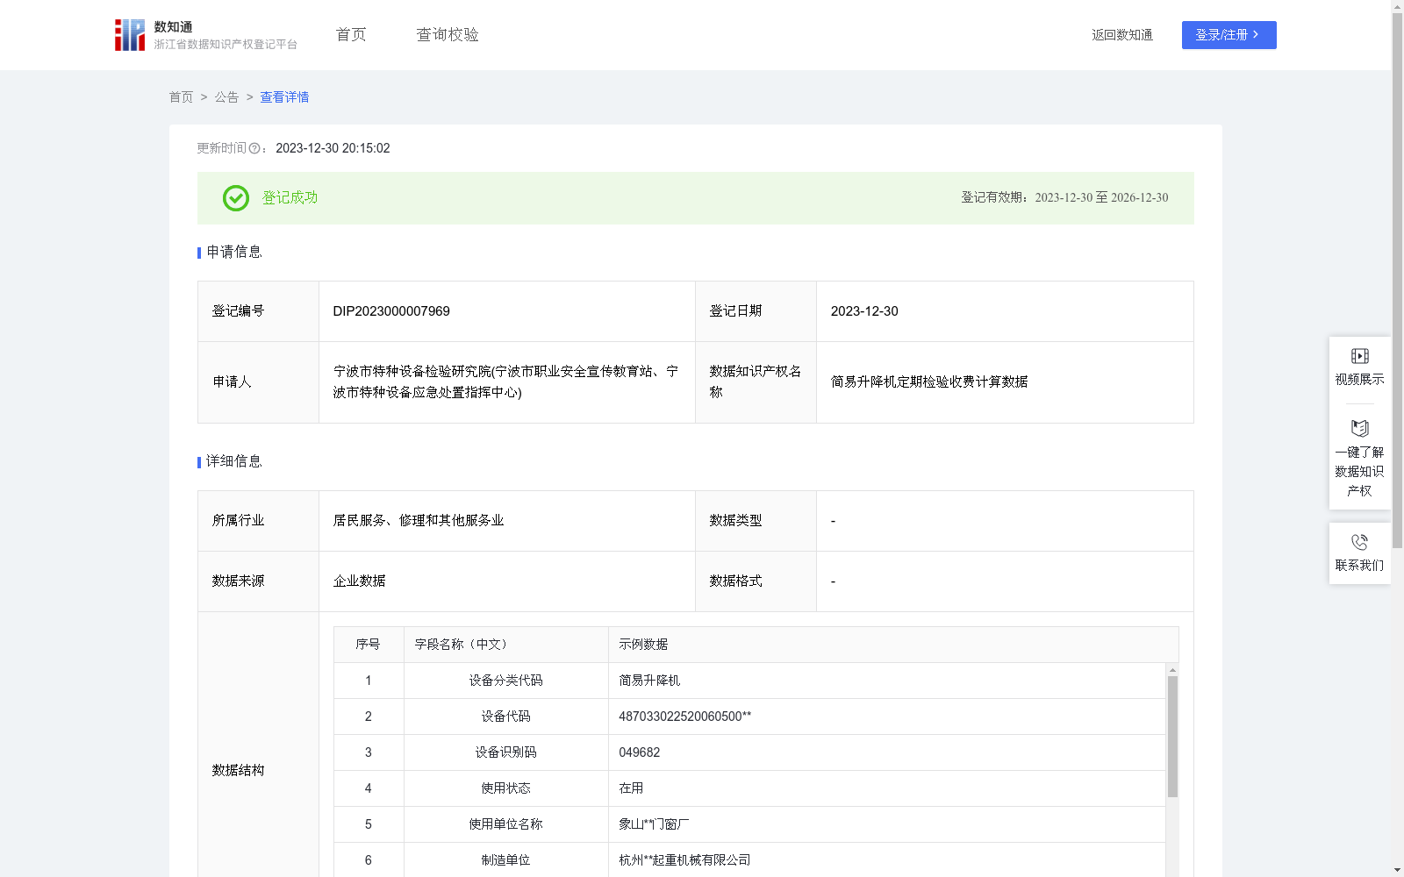Click the 设备分类代码 field row
The width and height of the screenshot is (1404, 877).
click(749, 681)
